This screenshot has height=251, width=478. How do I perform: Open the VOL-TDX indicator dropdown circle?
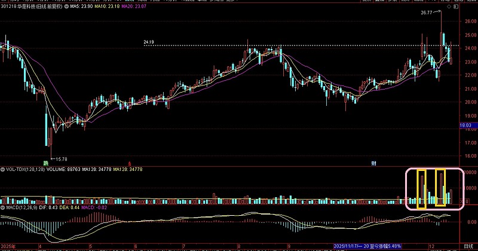(2, 169)
